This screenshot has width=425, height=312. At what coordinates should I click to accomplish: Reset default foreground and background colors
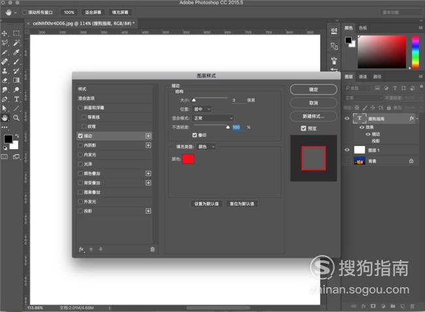coord(5,148)
